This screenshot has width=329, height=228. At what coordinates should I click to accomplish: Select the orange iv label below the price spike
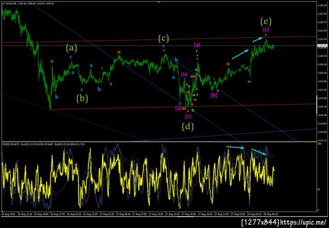click(249, 81)
